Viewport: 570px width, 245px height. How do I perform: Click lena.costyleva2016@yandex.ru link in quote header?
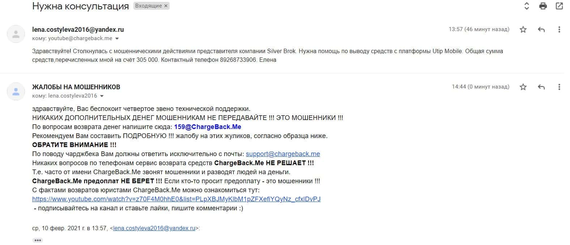coord(154,228)
